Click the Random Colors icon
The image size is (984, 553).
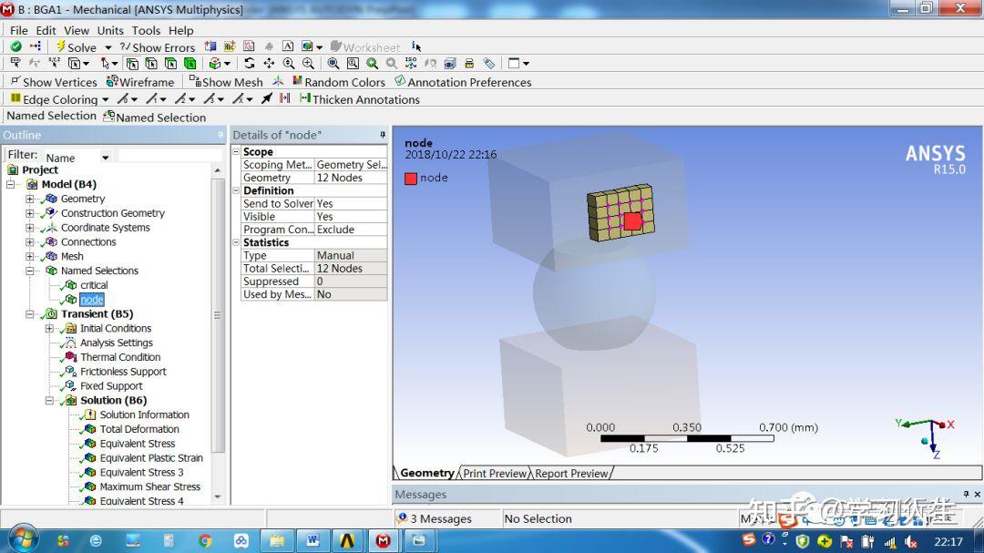[297, 81]
